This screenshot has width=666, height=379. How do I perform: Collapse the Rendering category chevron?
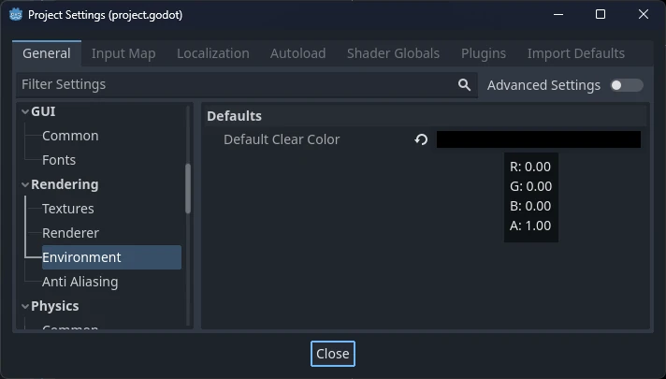25,184
